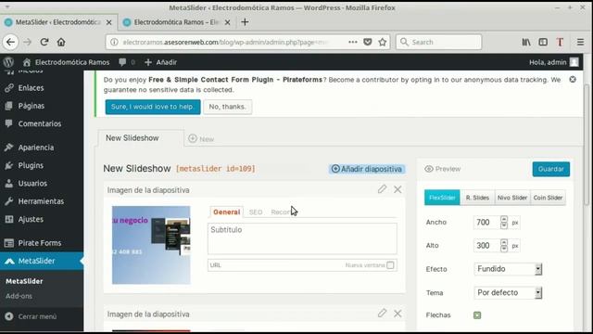The width and height of the screenshot is (593, 334).
Task: Bookmark this page with the star
Action: click(x=383, y=42)
